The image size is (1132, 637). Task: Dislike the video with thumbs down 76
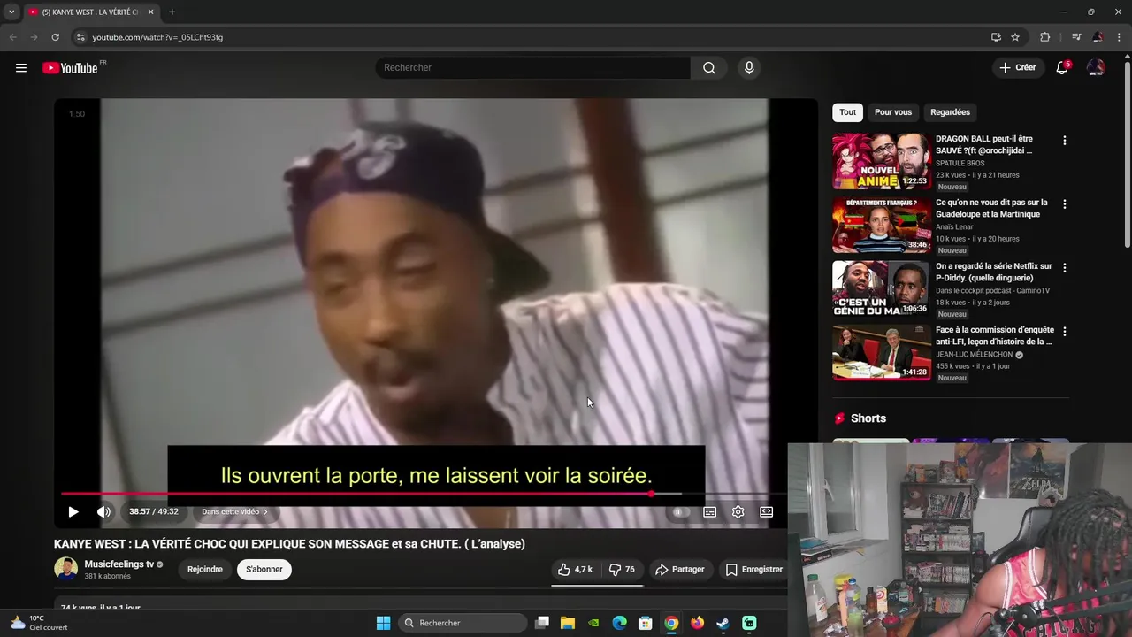622,570
